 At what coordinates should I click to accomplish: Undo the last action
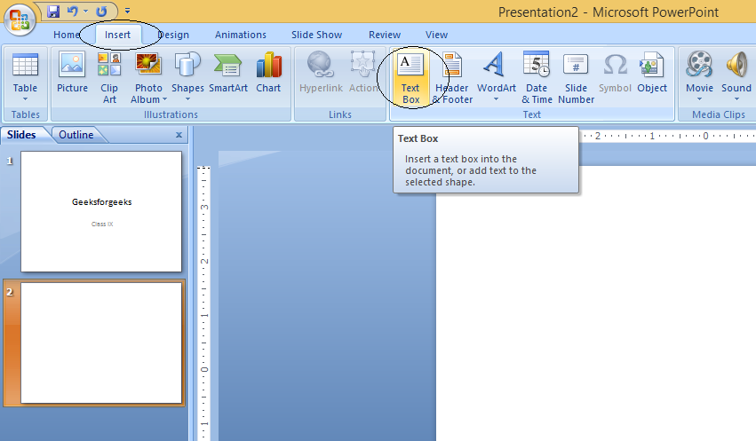73,11
